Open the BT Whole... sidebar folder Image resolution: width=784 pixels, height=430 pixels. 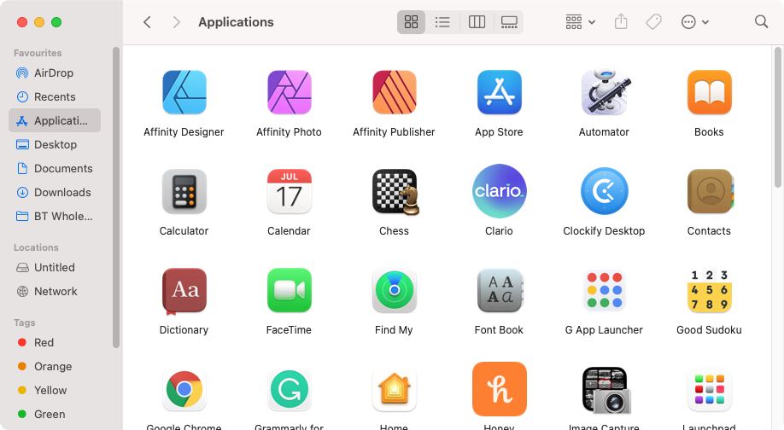click(x=55, y=216)
